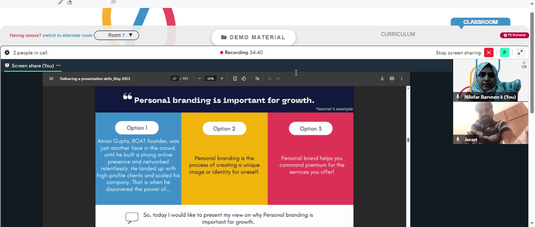Click the speech bubble icon on slide
The height and width of the screenshot is (227, 535).
point(132,218)
